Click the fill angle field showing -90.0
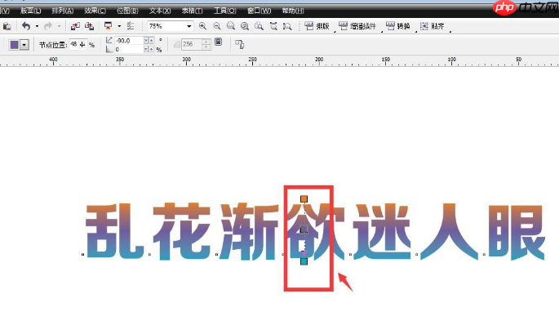 coord(129,41)
